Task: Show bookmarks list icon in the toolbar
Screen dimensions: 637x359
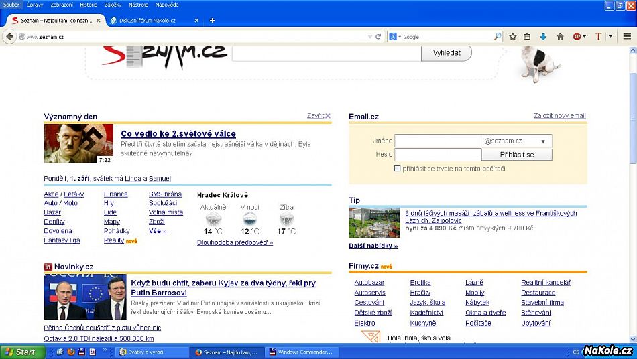Action: 527,37
